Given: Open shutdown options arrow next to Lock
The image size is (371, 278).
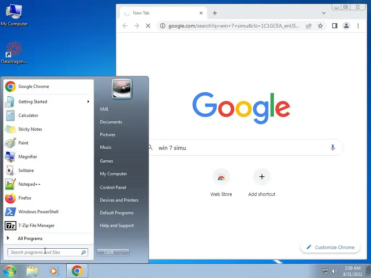Looking at the screenshot, I should coord(125,252).
